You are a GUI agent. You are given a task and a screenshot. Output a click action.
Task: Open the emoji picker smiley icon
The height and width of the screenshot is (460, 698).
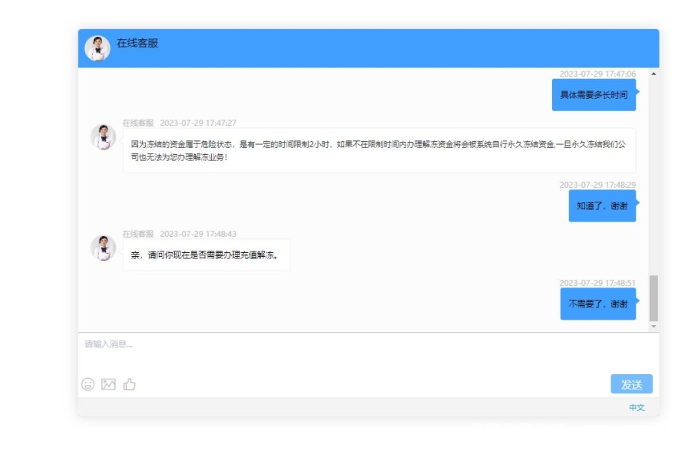[x=88, y=384]
